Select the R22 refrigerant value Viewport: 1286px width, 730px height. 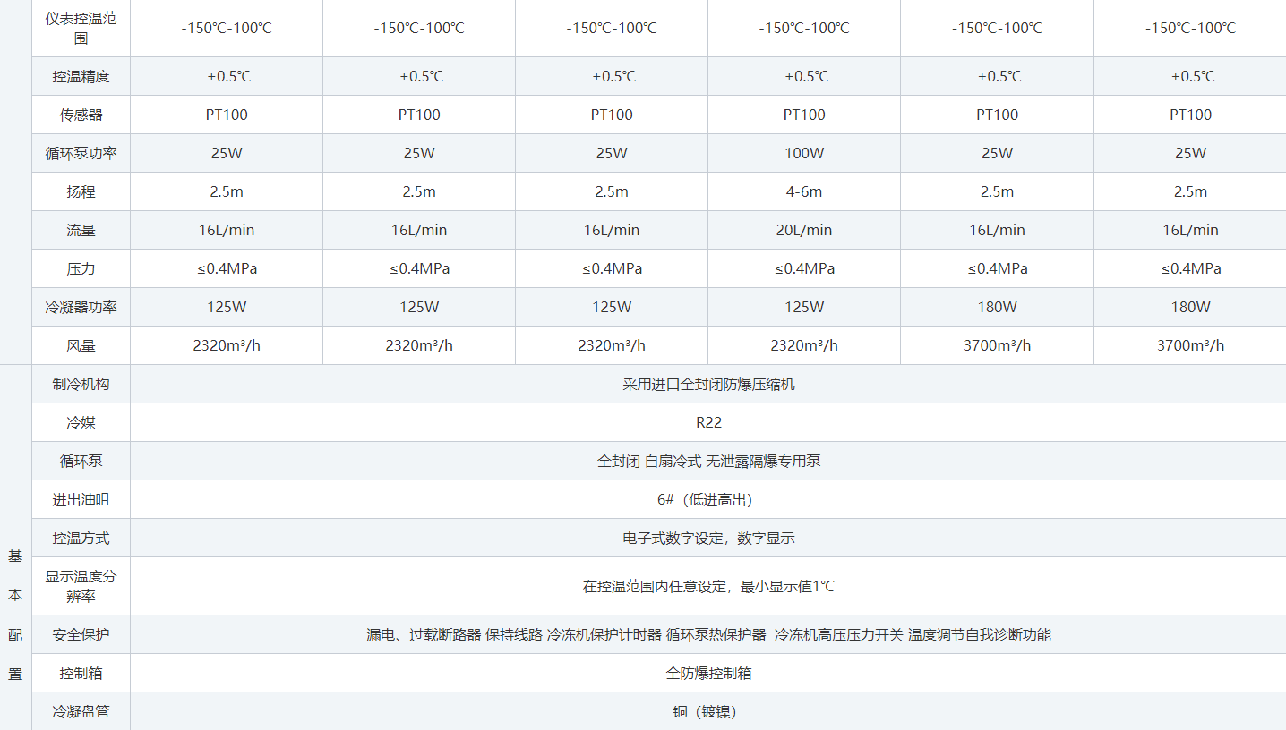(707, 422)
